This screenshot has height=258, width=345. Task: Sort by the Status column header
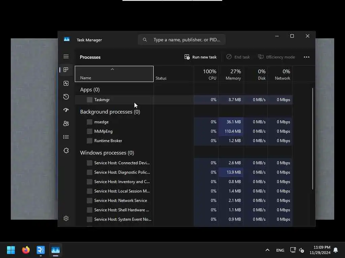click(174, 74)
